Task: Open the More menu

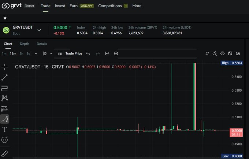Action: (x=137, y=6)
